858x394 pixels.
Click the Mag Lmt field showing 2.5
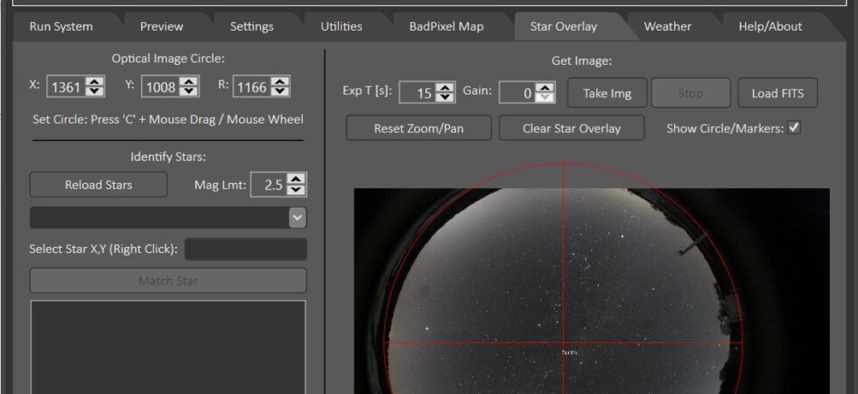[270, 185]
